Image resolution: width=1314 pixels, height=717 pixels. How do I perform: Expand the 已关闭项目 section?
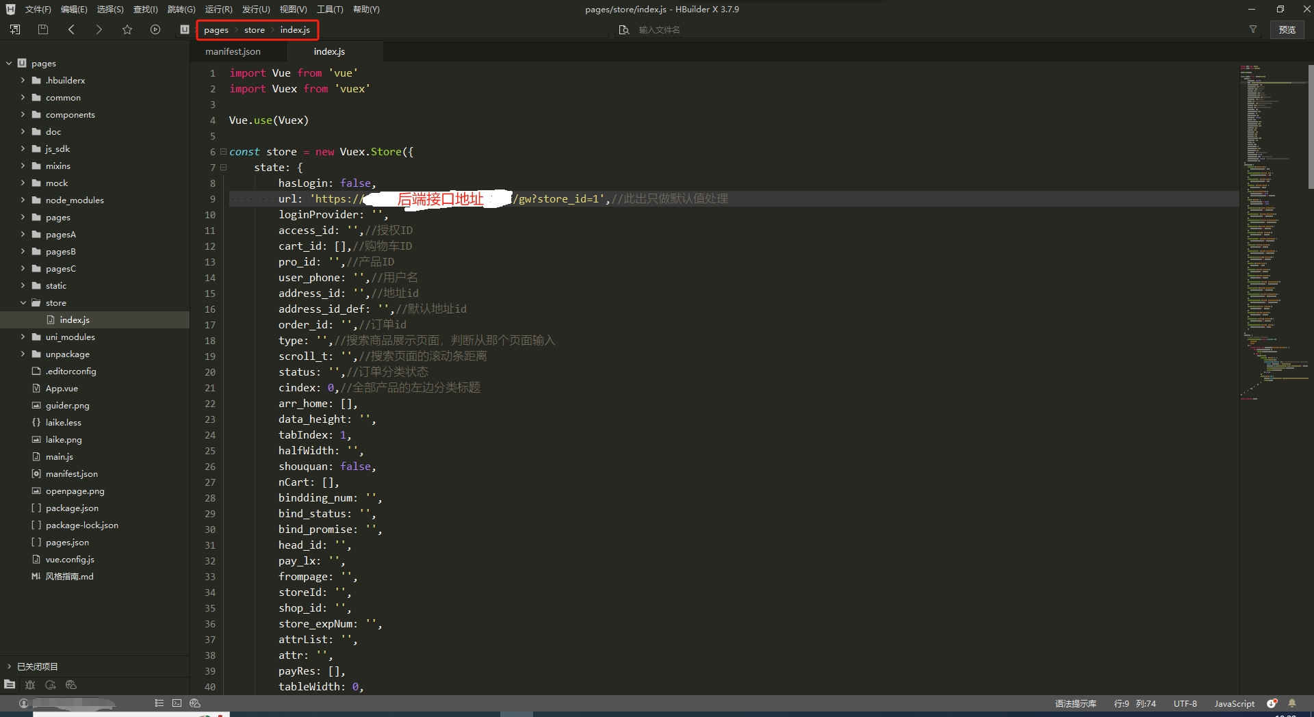click(9, 666)
